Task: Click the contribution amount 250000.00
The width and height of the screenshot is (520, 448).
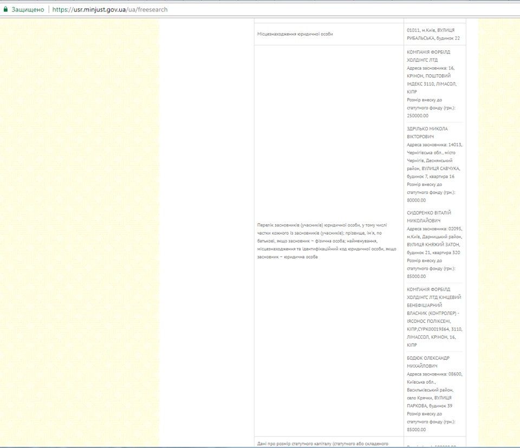Action: (418, 115)
